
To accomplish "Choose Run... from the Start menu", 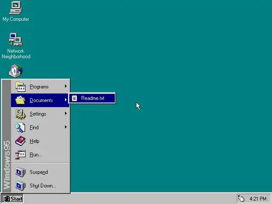I will coord(40,155).
